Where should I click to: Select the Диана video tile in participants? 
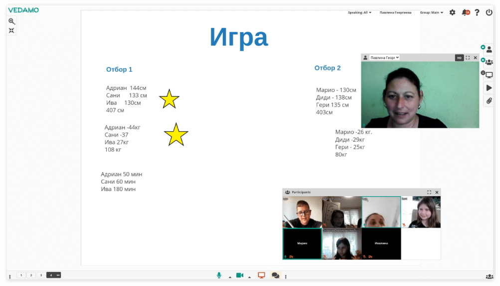pyautogui.click(x=341, y=212)
